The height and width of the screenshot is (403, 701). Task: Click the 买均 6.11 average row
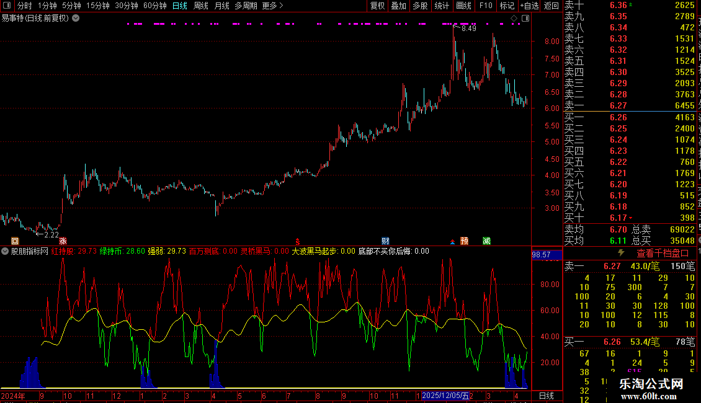click(x=596, y=241)
